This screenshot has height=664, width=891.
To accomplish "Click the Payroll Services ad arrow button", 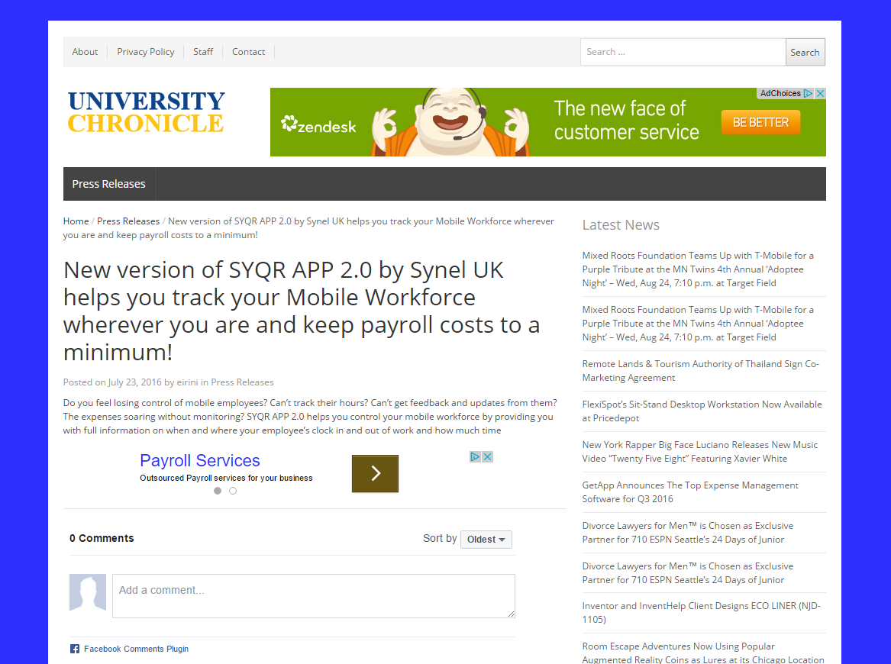I will (x=375, y=473).
